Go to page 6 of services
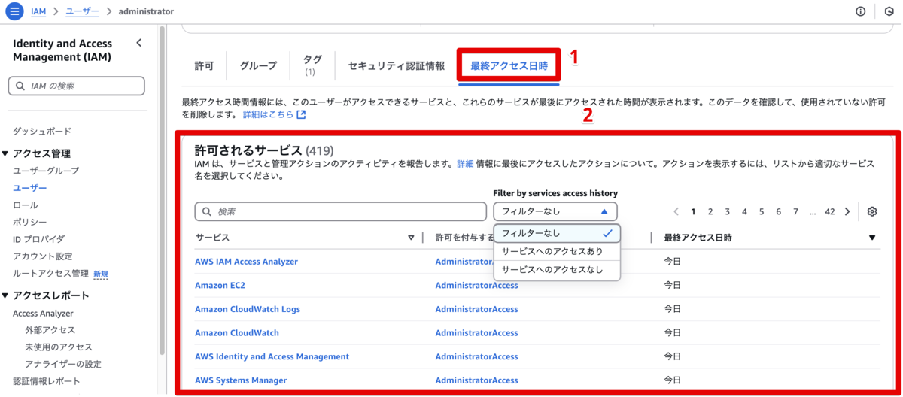903x397 pixels. [x=779, y=212]
